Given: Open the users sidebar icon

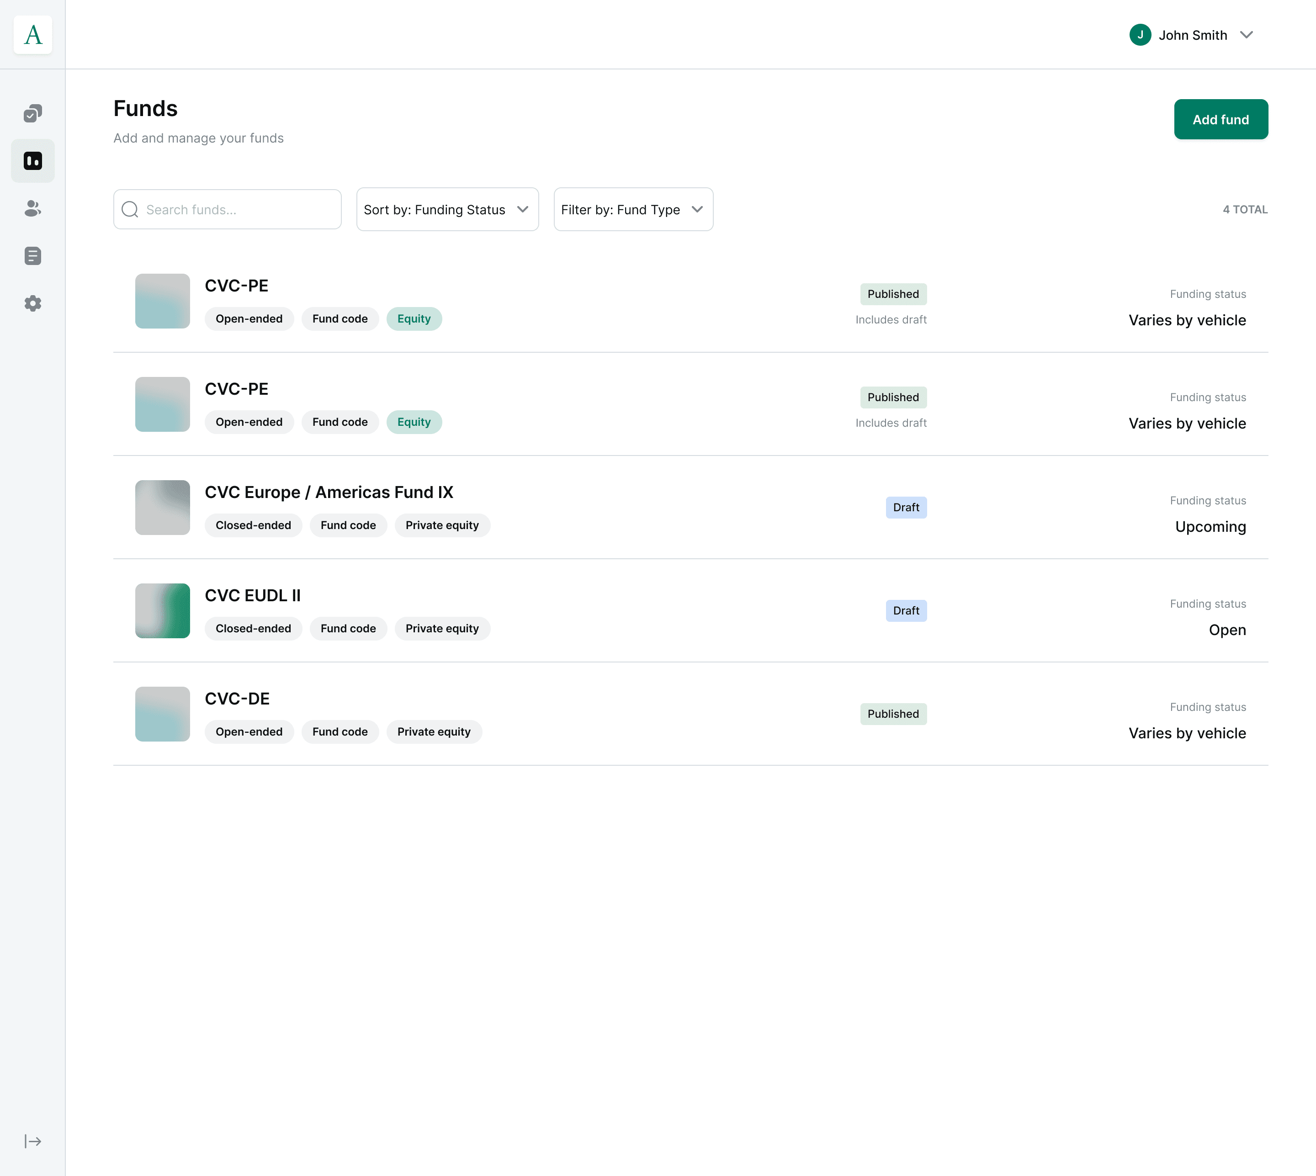Looking at the screenshot, I should pos(33,208).
